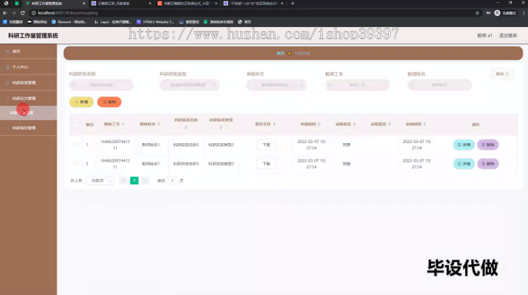The height and width of the screenshot is (295, 528).
Task: Tick the checkbox for table row 2
Action: (x=76, y=164)
